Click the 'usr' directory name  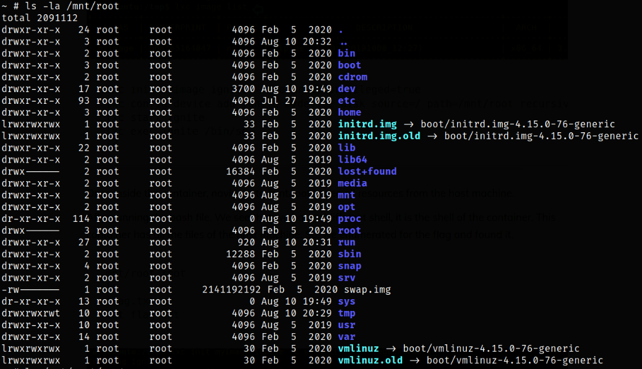[346, 325]
